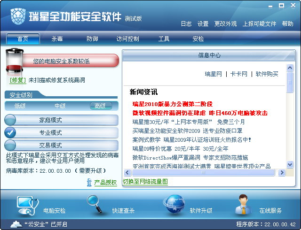Open the 日志 menu
The height and width of the screenshot is (230, 301).
pyautogui.click(x=186, y=24)
